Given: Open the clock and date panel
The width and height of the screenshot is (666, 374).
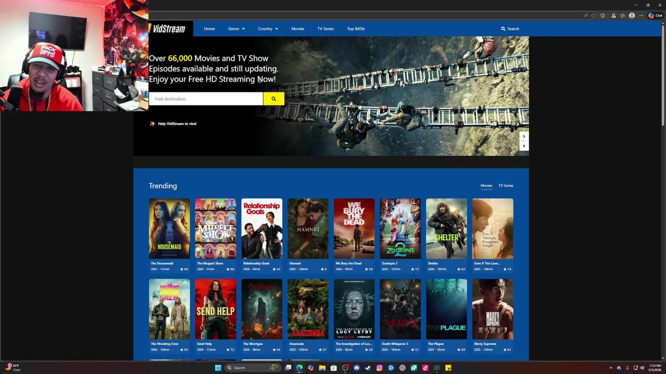Looking at the screenshot, I should click(655, 368).
